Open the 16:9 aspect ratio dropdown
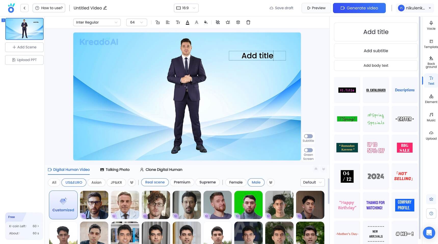438x244 pixels. (186, 8)
